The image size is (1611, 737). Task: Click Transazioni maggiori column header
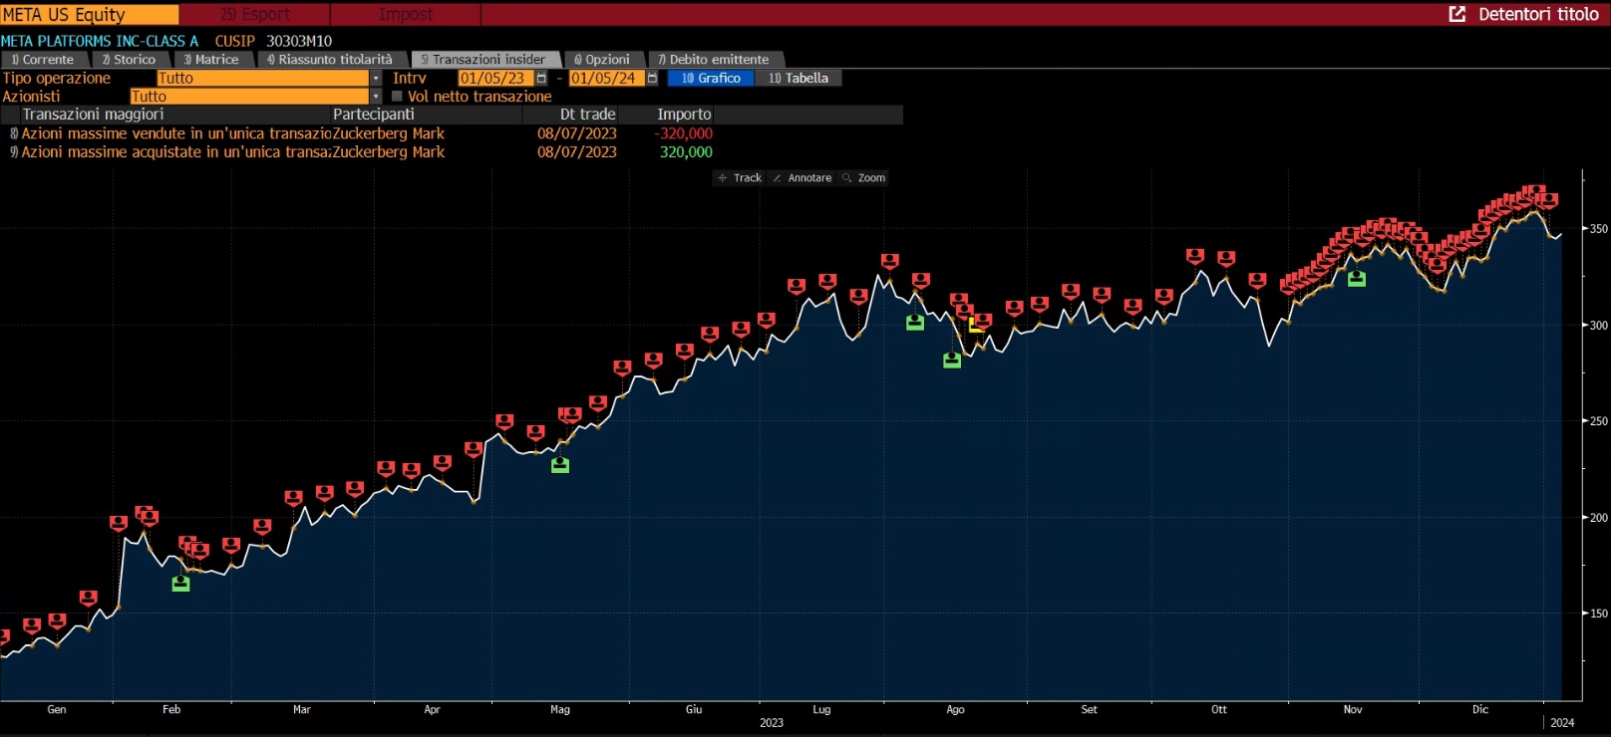tap(93, 115)
